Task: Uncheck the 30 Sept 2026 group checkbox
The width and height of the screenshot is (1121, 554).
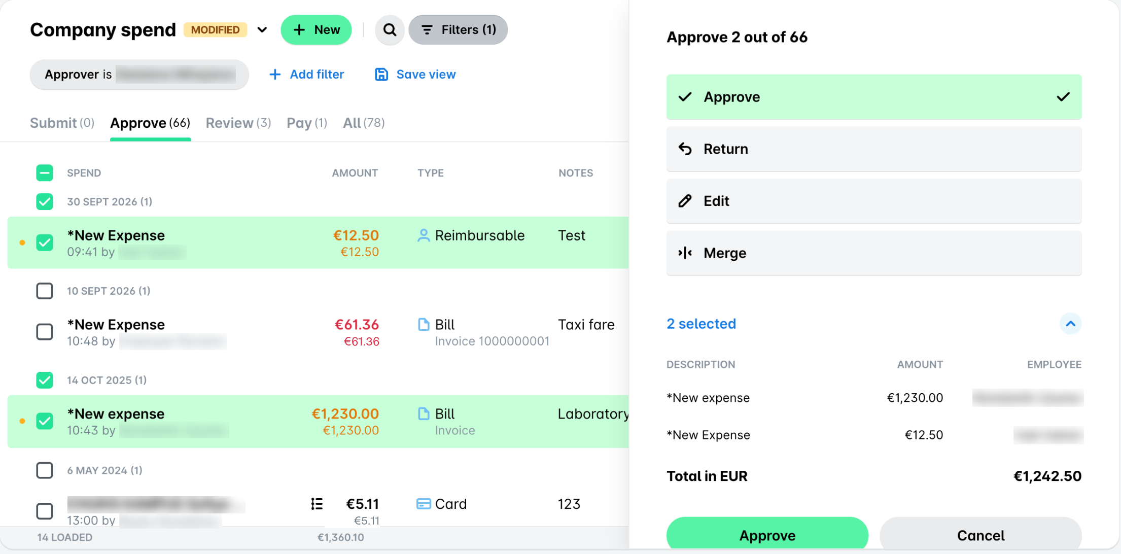Action: point(45,201)
